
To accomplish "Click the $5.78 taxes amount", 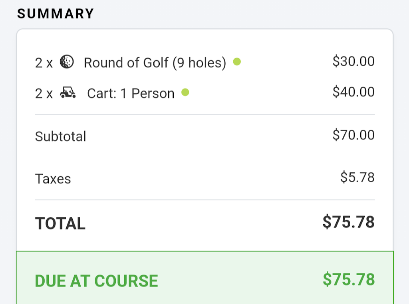I will coord(357,177).
